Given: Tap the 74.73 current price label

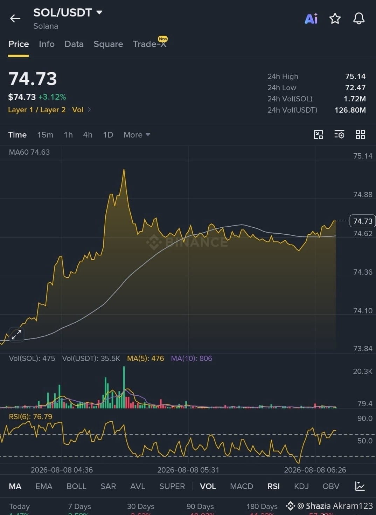Looking at the screenshot, I should click(x=363, y=221).
